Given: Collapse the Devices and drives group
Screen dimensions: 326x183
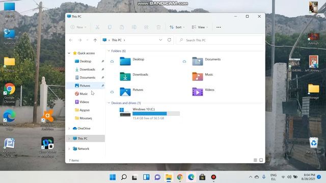Looking at the screenshot, I should click(x=108, y=103).
